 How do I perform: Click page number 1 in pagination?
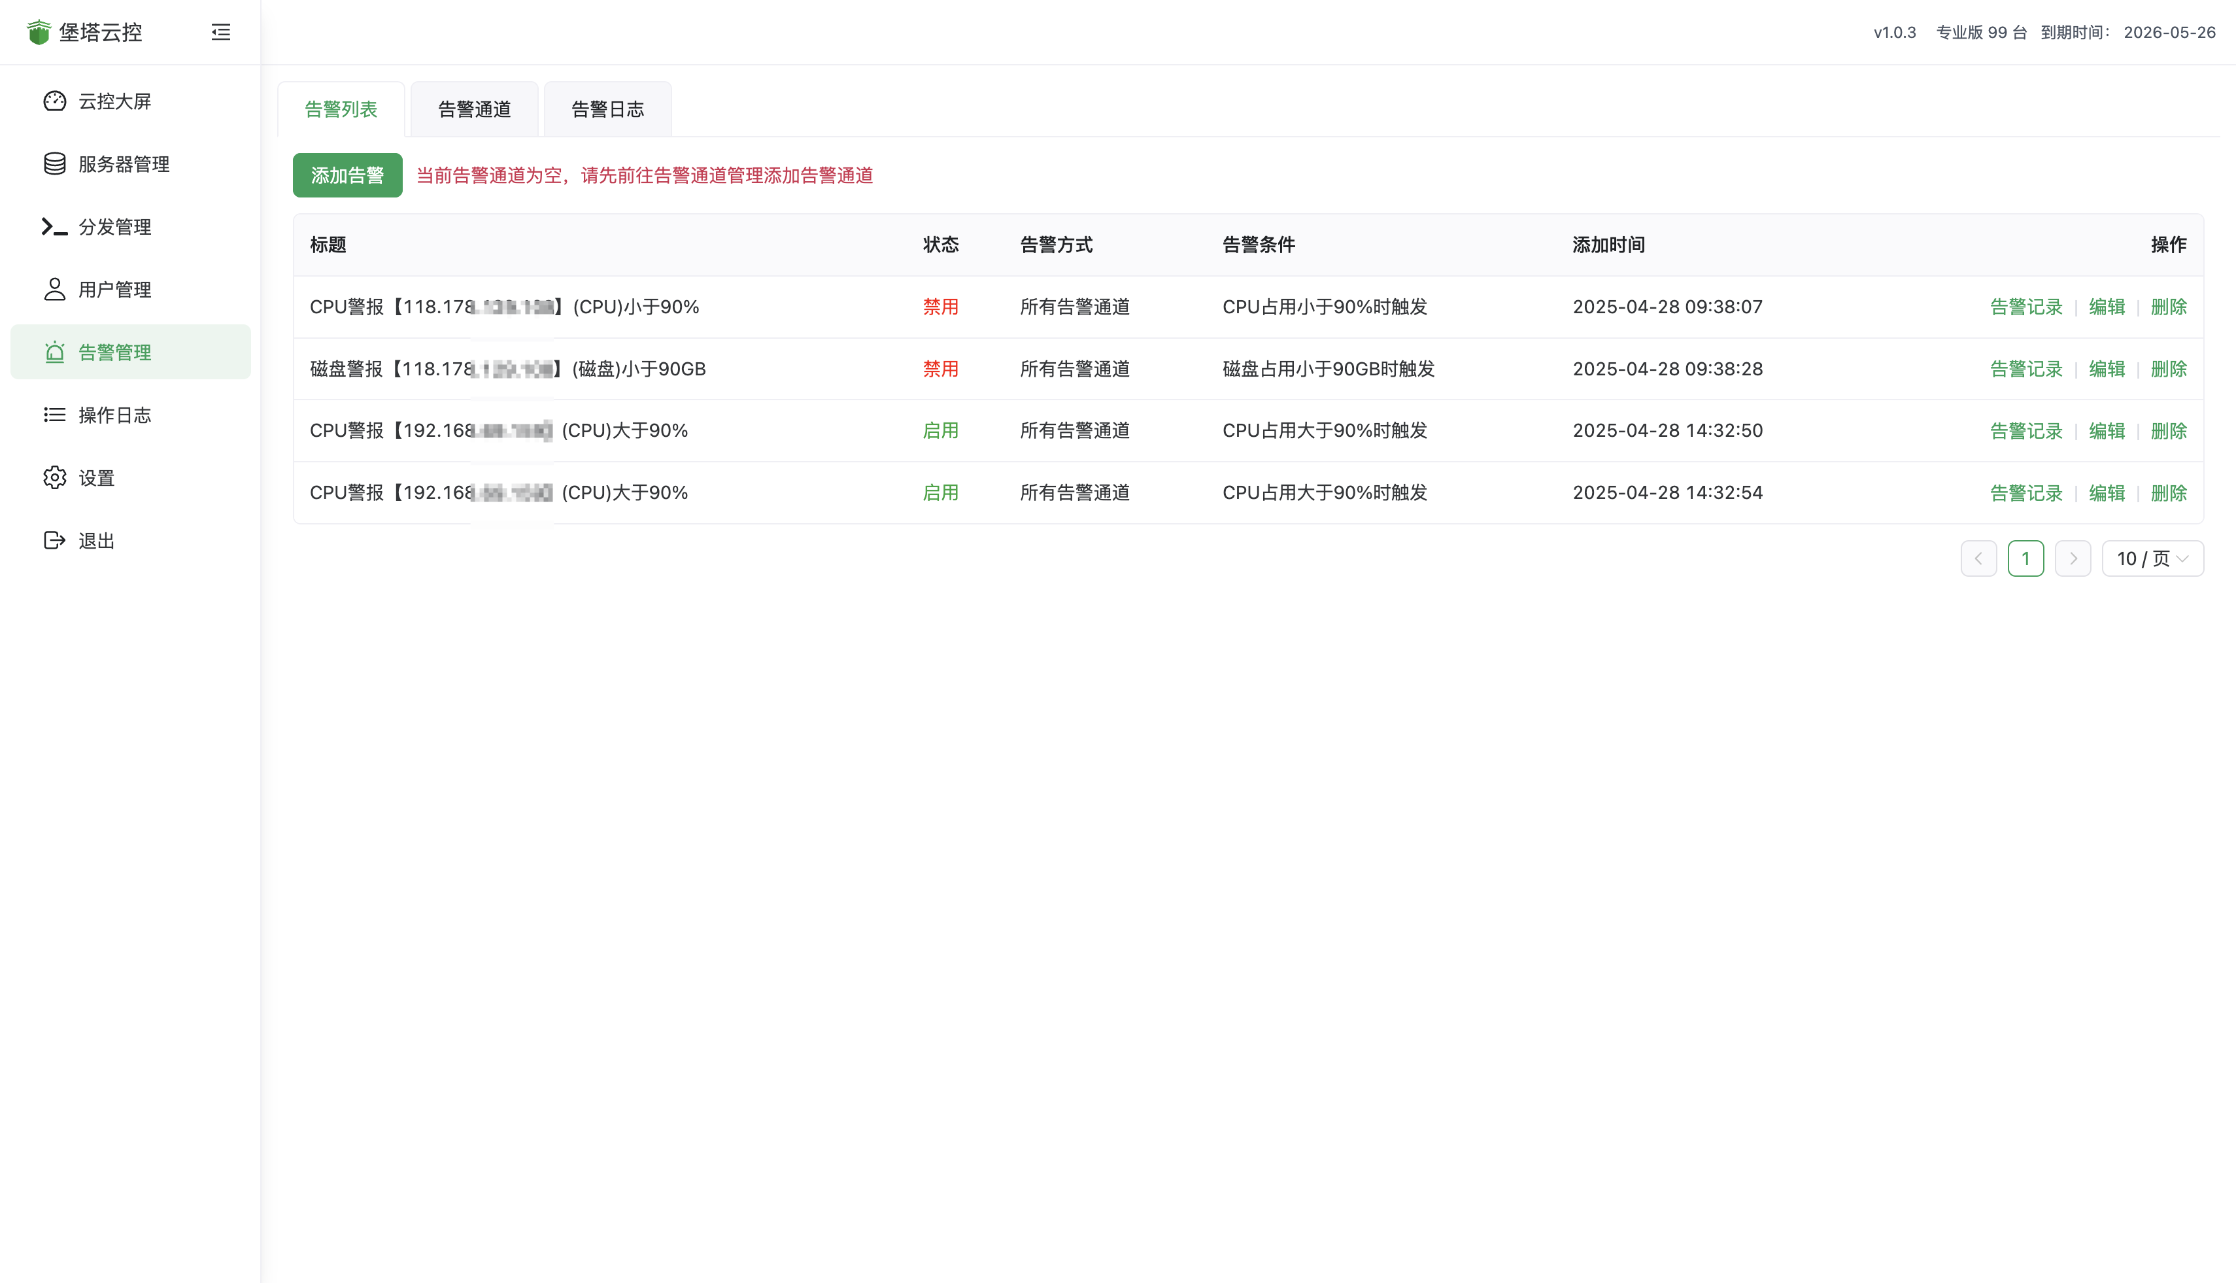(x=2025, y=558)
